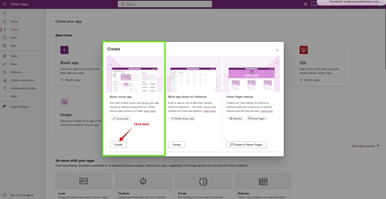Click the AI hub brain icon
Viewport: 386px width, 199px height.
(203, 182)
